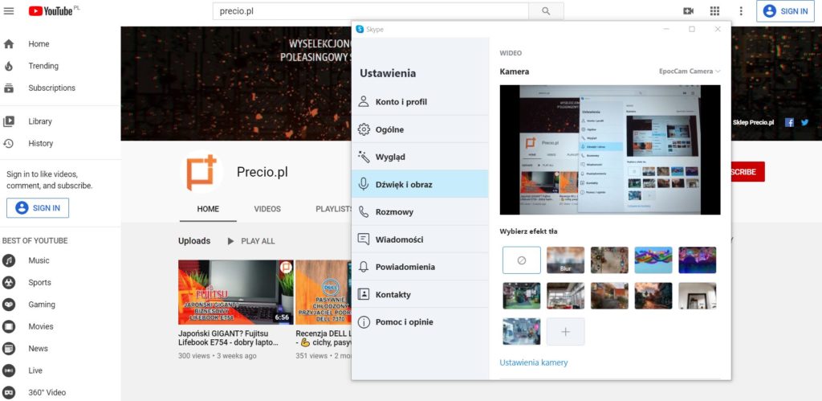The height and width of the screenshot is (401, 822).
Task: Click the Live icon in sidebar
Action: click(x=9, y=370)
